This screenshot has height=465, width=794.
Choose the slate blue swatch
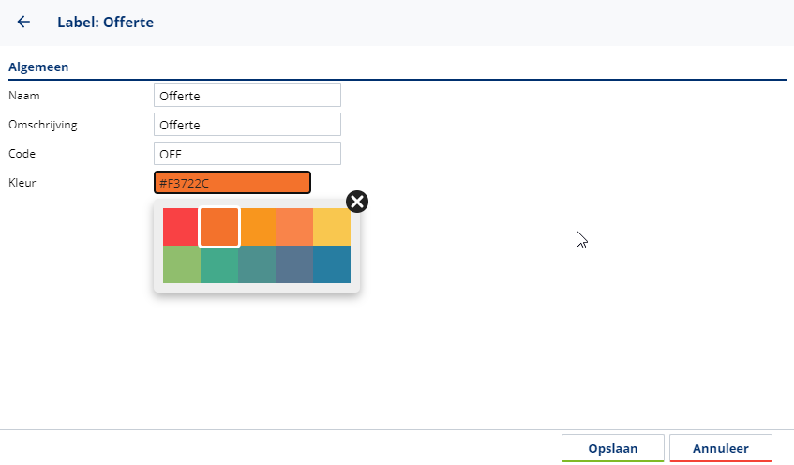(294, 264)
